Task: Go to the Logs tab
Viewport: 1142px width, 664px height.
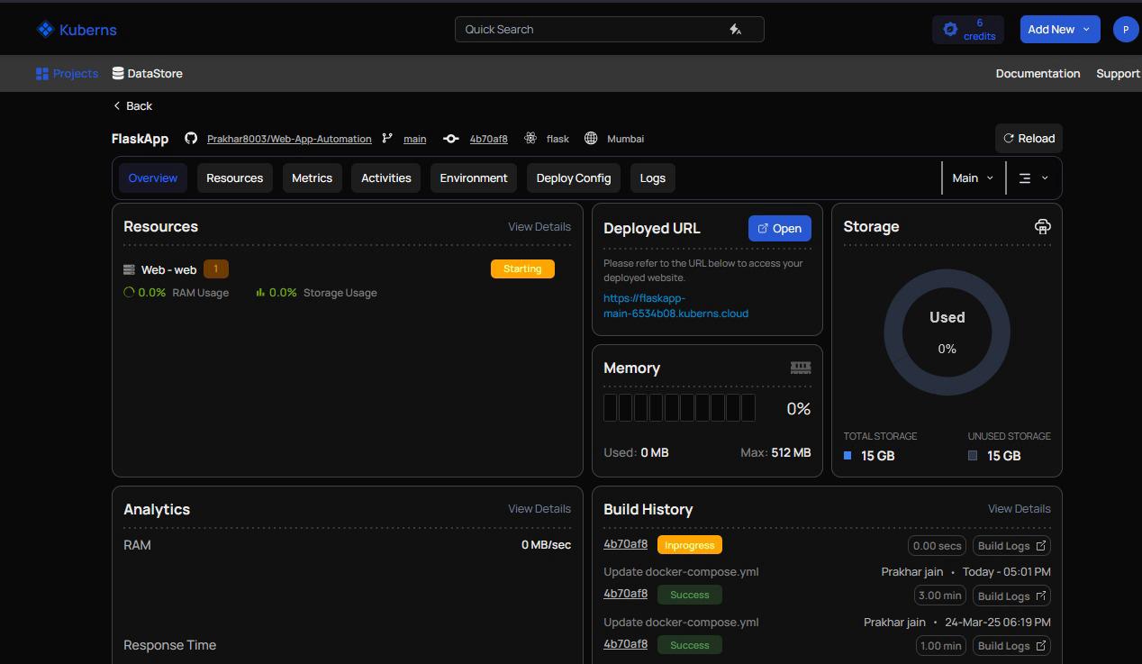Action: (x=652, y=178)
